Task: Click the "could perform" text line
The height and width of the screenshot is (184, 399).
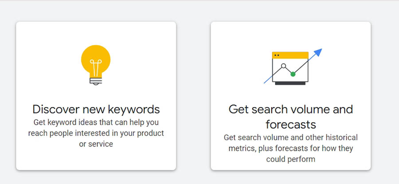Action: 290,159
